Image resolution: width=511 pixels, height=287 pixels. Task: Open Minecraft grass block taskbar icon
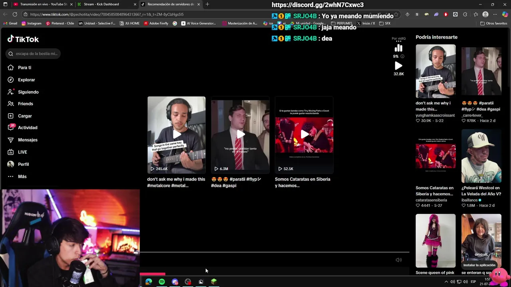(x=214, y=282)
